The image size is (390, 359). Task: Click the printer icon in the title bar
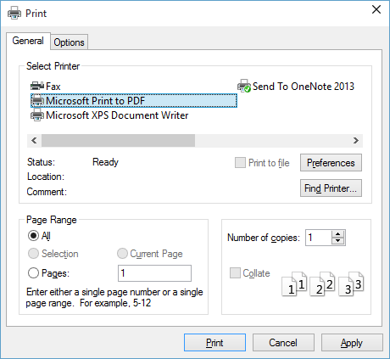[14, 13]
